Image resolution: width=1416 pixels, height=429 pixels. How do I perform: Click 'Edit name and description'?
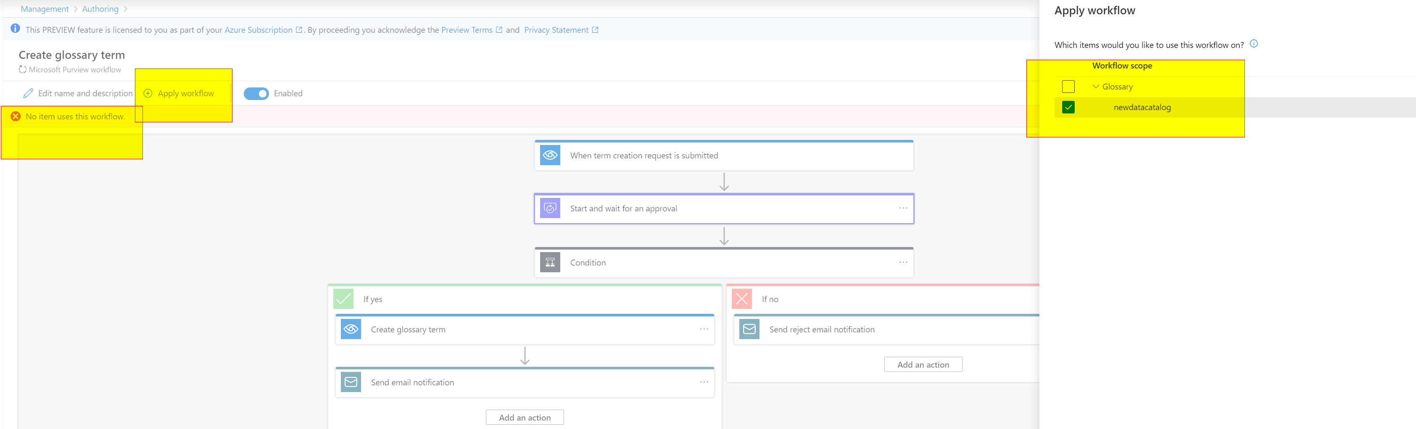coord(78,93)
